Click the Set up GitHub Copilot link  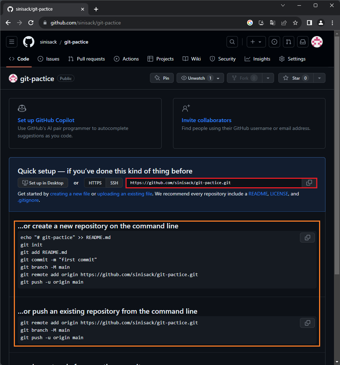click(46, 120)
